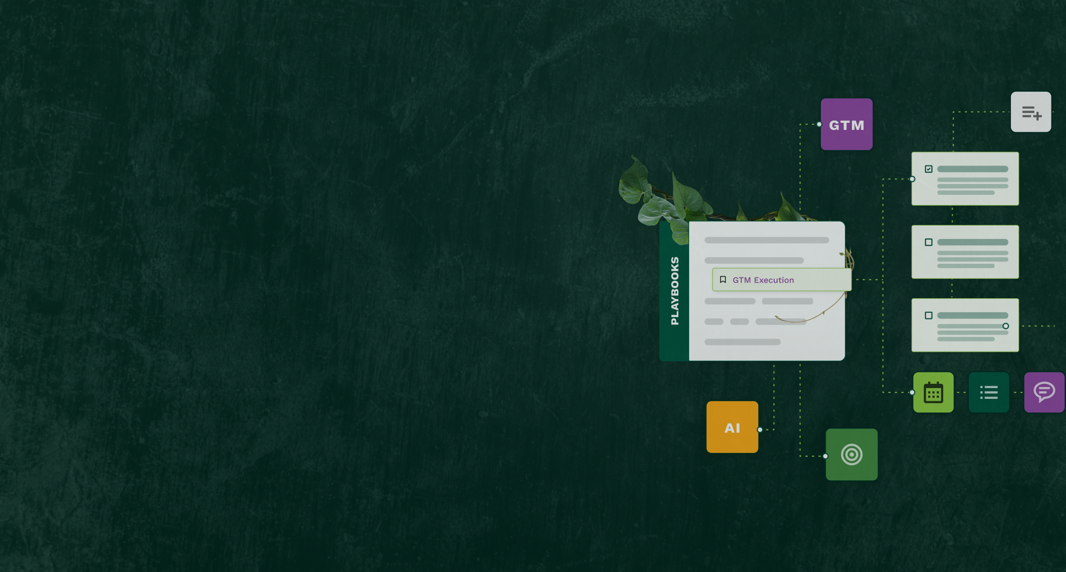Click the connector dot left of GTM tile
The image size is (1066, 572).
pos(819,124)
